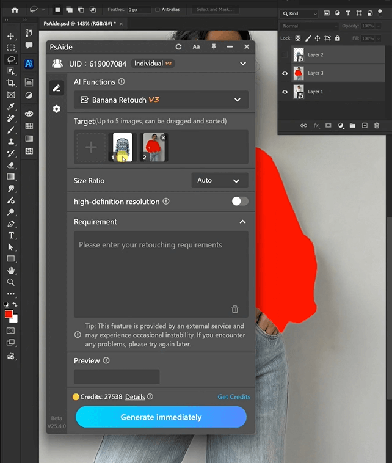This screenshot has width=392, height=463.
Task: Toggle Anti-alias checkbox
Action: click(x=158, y=9)
